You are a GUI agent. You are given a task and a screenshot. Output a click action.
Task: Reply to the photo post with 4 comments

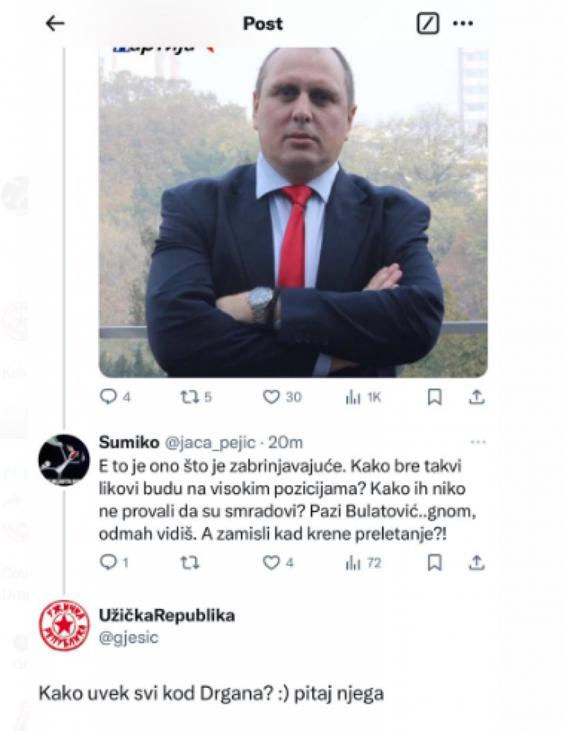[x=115, y=397]
